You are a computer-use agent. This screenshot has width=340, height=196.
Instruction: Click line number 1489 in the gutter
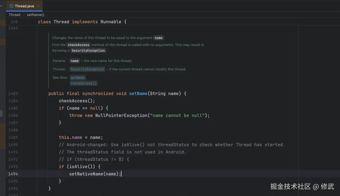point(13,138)
